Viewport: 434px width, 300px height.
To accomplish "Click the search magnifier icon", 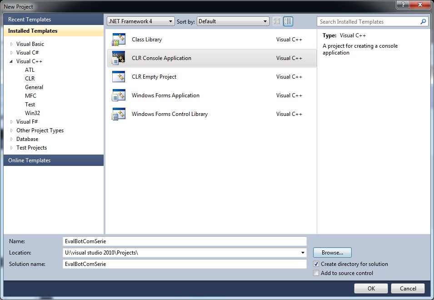I will 423,21.
